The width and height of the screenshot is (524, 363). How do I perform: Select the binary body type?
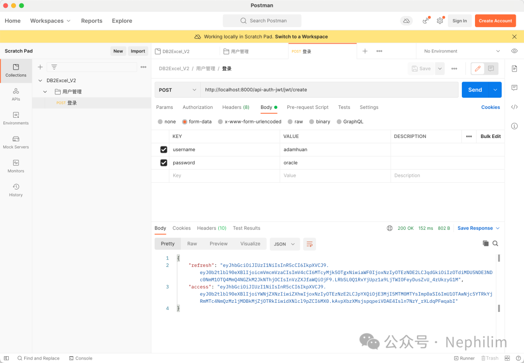[x=311, y=122]
